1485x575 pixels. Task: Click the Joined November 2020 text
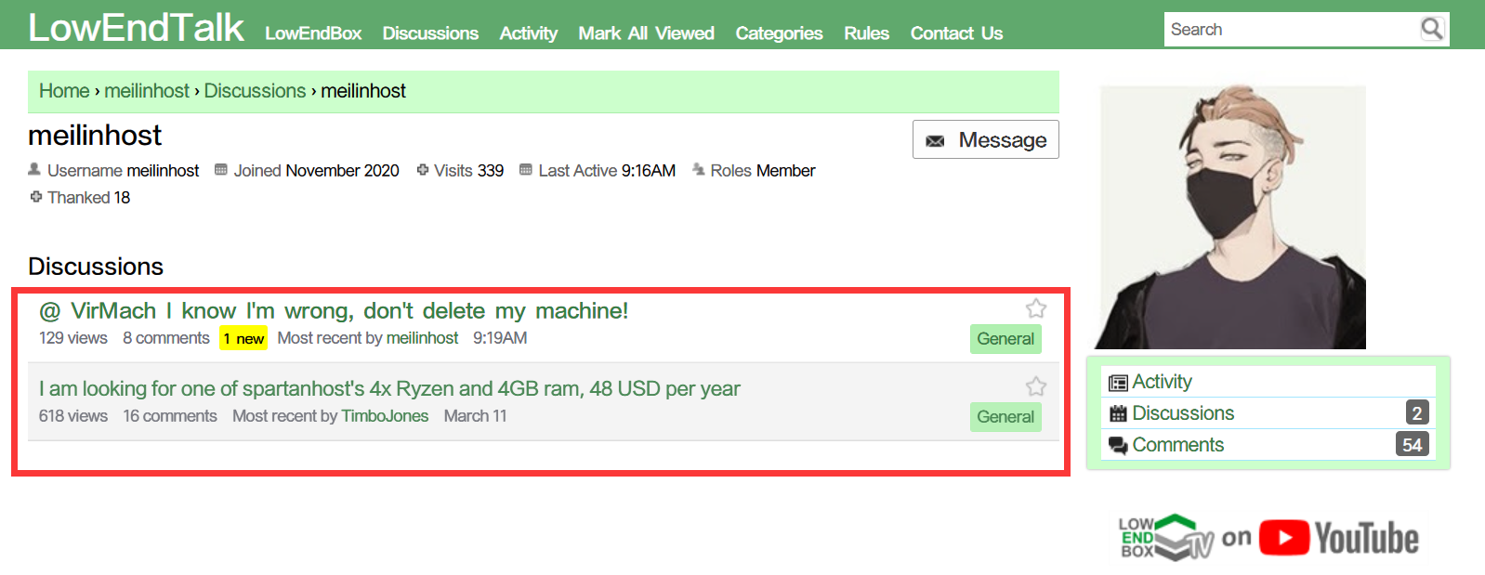pyautogui.click(x=316, y=171)
